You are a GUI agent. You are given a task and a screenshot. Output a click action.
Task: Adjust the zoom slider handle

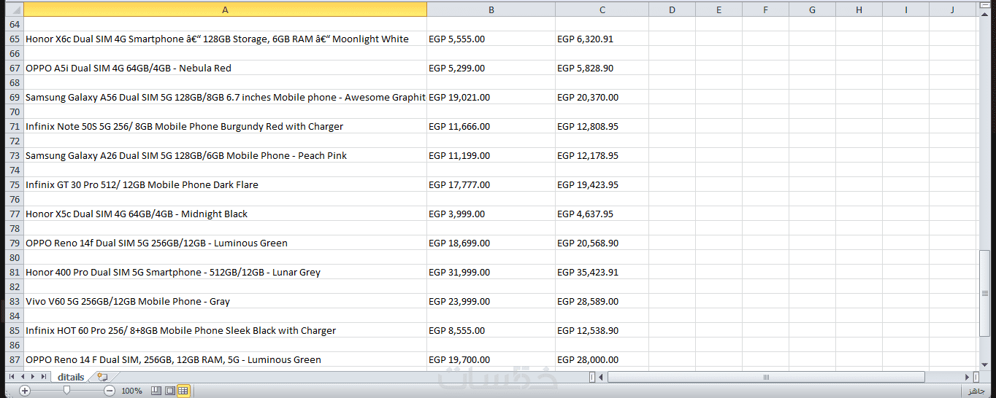(x=67, y=391)
